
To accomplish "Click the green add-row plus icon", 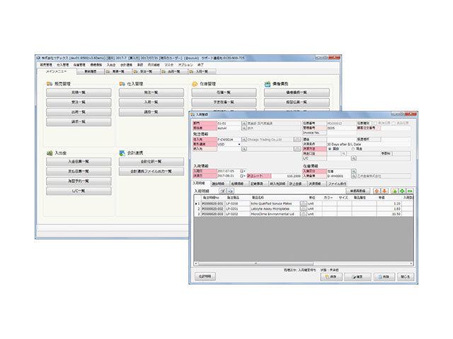I will pos(403,191).
